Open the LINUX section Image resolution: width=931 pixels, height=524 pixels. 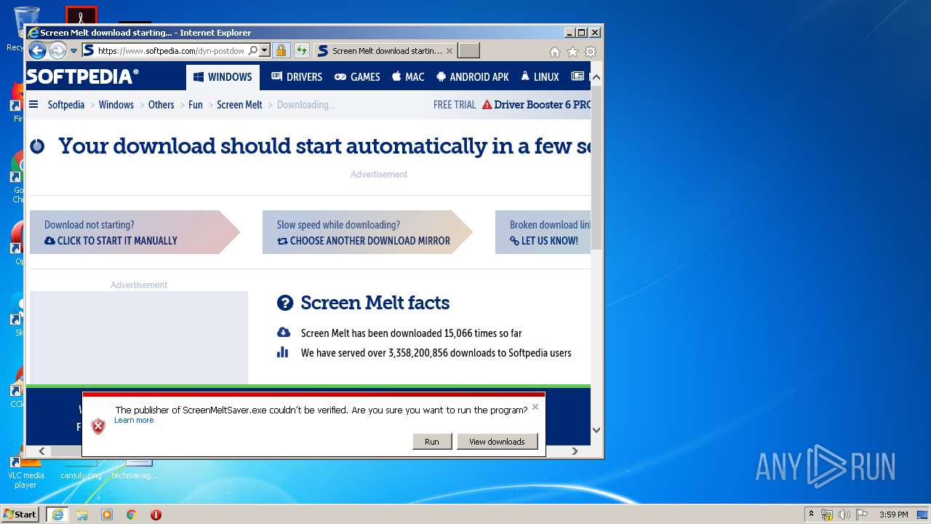(x=540, y=77)
